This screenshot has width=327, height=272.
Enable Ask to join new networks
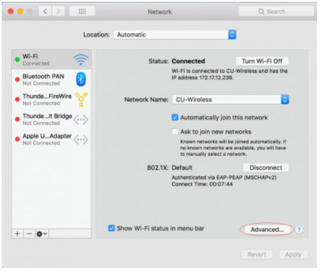coord(175,132)
